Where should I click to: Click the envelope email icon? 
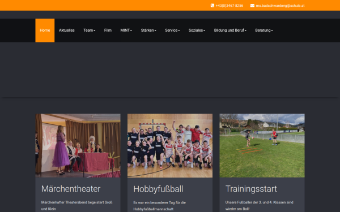(x=252, y=6)
